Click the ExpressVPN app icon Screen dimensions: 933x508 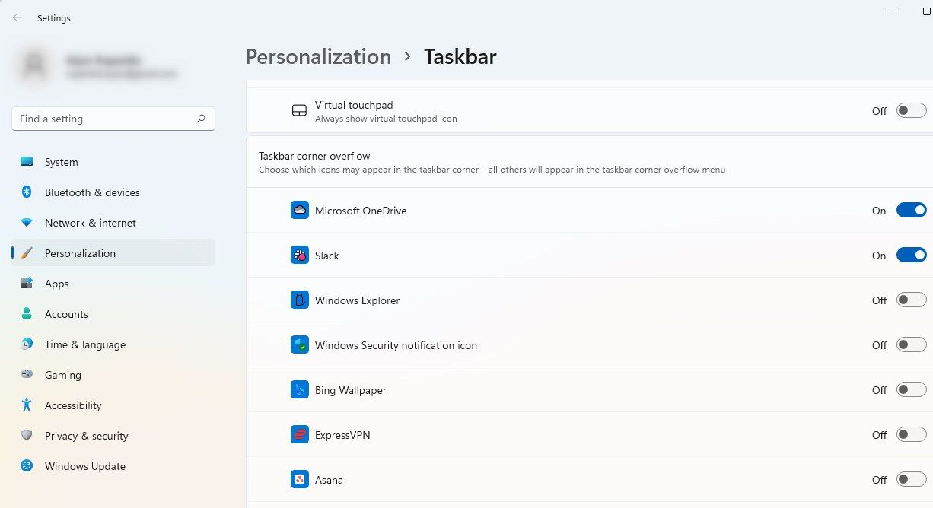coord(299,435)
